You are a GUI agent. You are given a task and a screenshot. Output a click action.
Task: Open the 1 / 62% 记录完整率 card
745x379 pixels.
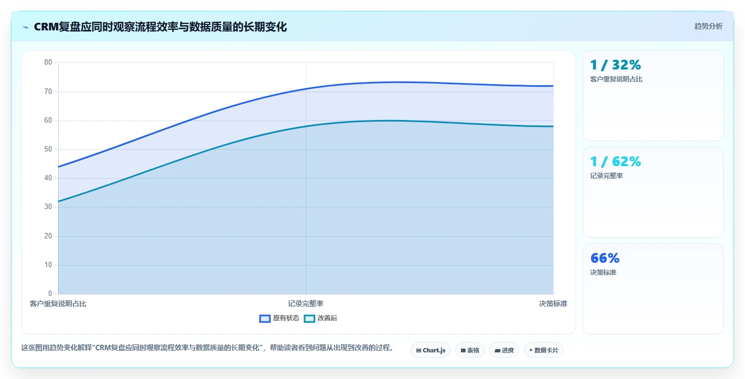pos(653,192)
